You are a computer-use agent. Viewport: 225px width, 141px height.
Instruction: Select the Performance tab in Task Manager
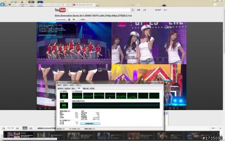click(79, 88)
